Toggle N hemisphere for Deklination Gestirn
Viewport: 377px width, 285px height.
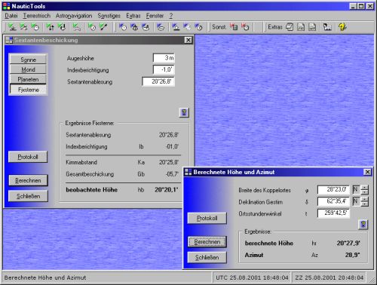(355, 201)
